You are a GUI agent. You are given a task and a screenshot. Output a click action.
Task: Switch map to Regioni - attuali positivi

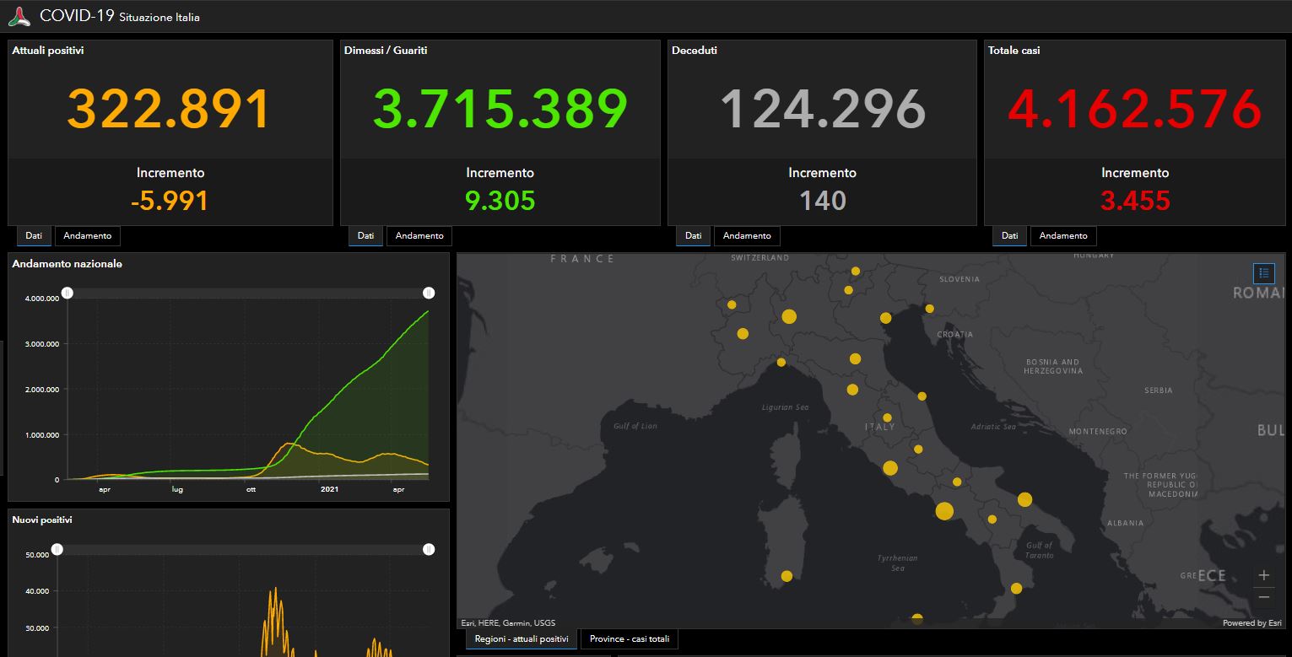(522, 639)
